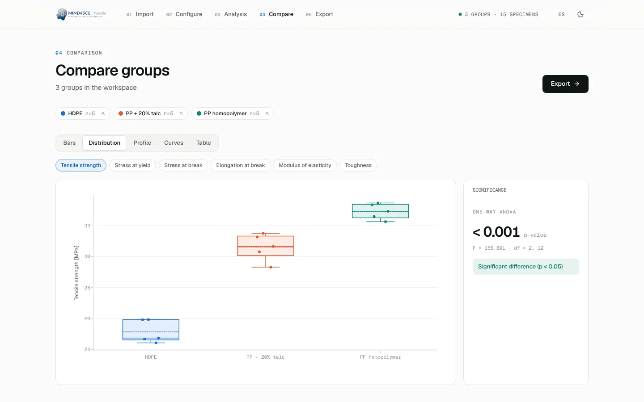The image size is (644, 402).
Task: Open the Curves view tab
Action: pos(174,143)
